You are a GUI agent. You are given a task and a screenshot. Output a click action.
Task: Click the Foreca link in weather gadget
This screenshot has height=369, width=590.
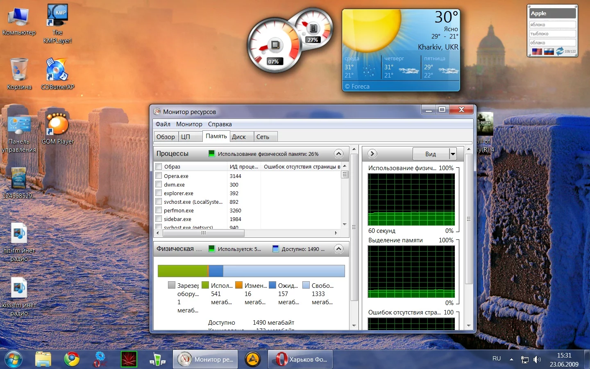pos(357,87)
